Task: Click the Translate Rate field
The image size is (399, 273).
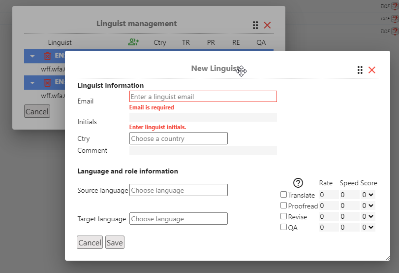Action: pos(329,195)
